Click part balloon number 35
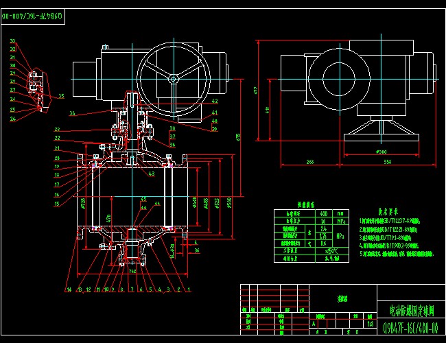The width and height of the screenshot is (446, 343). pos(62,96)
